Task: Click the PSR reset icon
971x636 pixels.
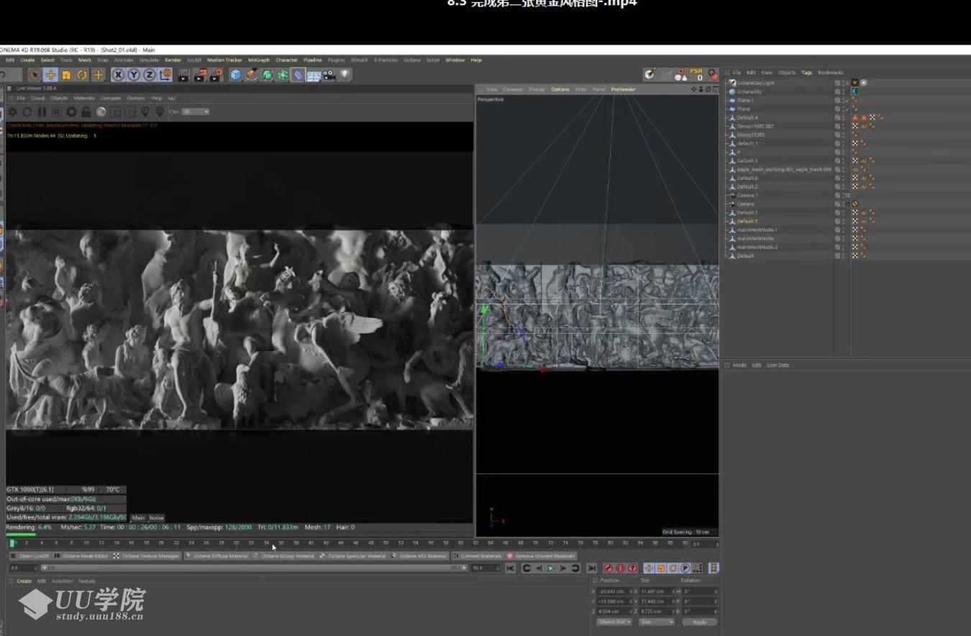Action: 696,74
